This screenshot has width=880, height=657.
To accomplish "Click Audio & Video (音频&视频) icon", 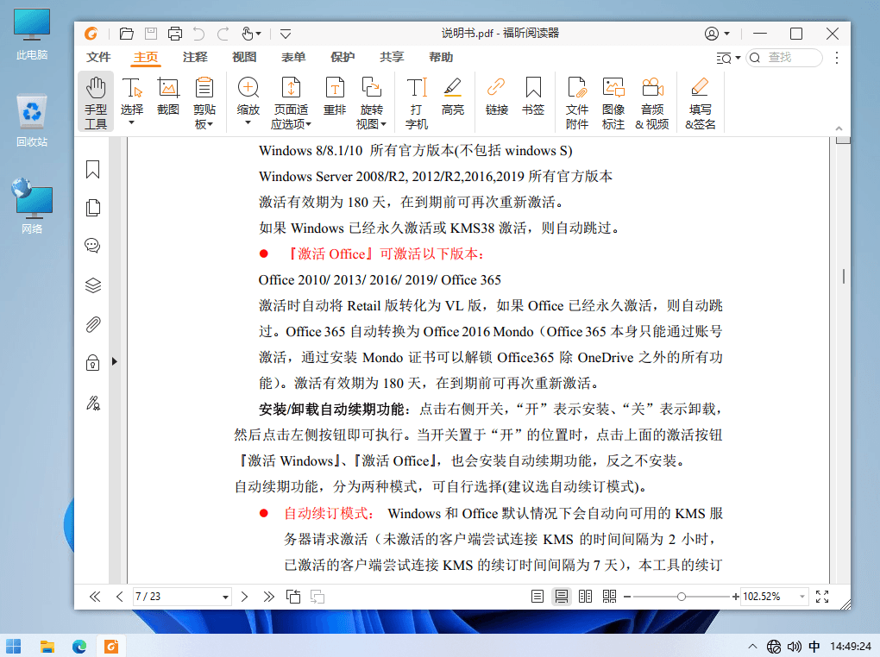I will 652,88.
